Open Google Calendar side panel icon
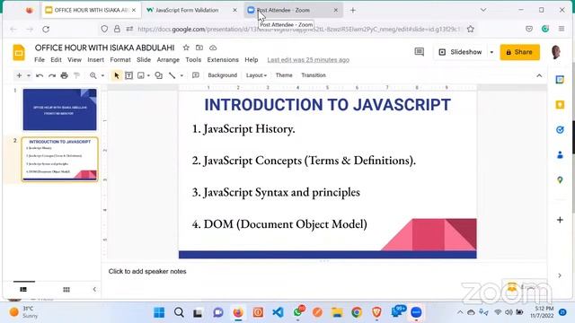The image size is (575, 323). click(x=560, y=80)
